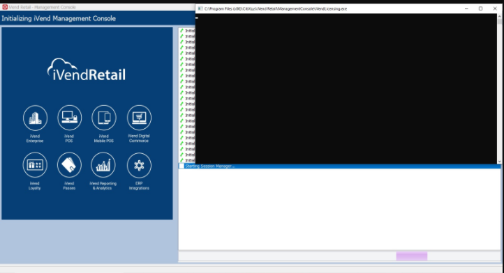504x273 pixels.
Task: Open the iVendLicensing console system menu icon
Action: click(x=200, y=8)
